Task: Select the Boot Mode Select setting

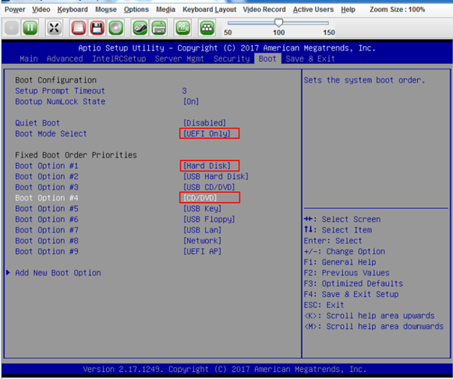Action: click(x=51, y=133)
